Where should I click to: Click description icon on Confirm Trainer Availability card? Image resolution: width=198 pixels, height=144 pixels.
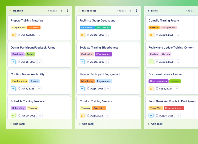pos(40,88)
